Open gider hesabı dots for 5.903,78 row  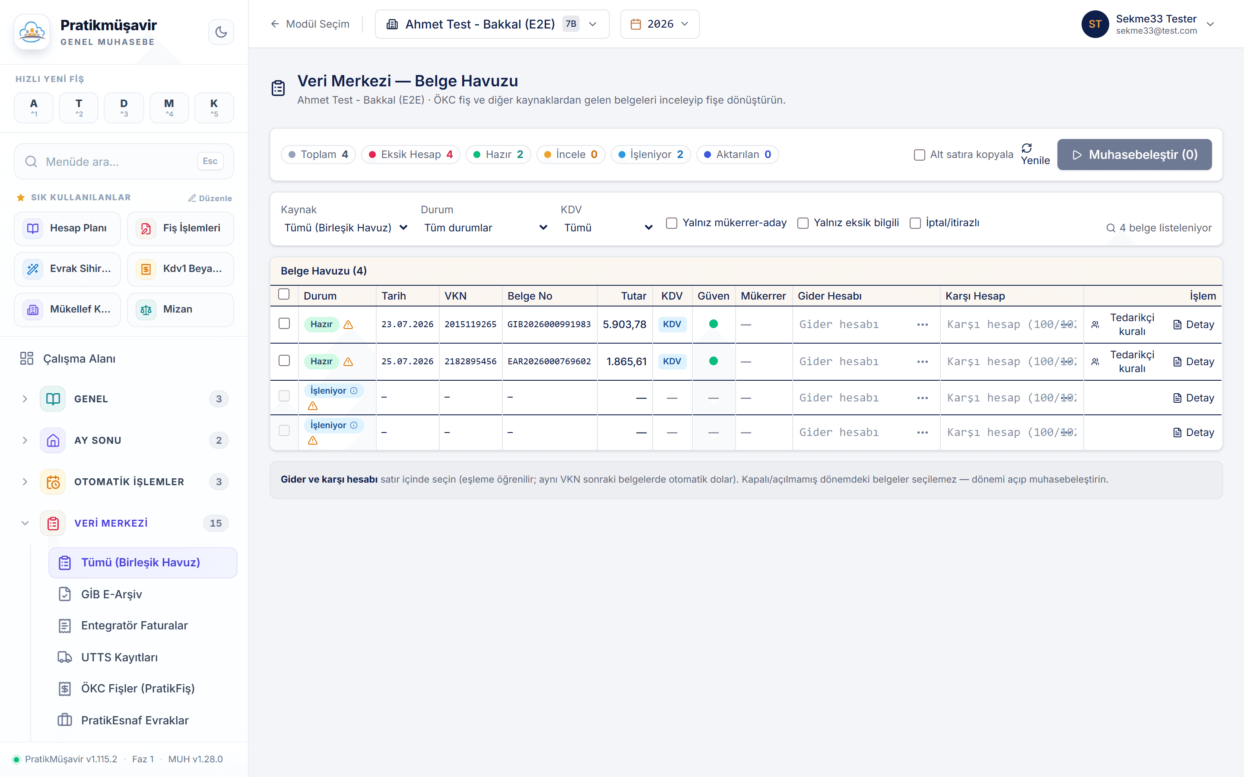pos(922,324)
